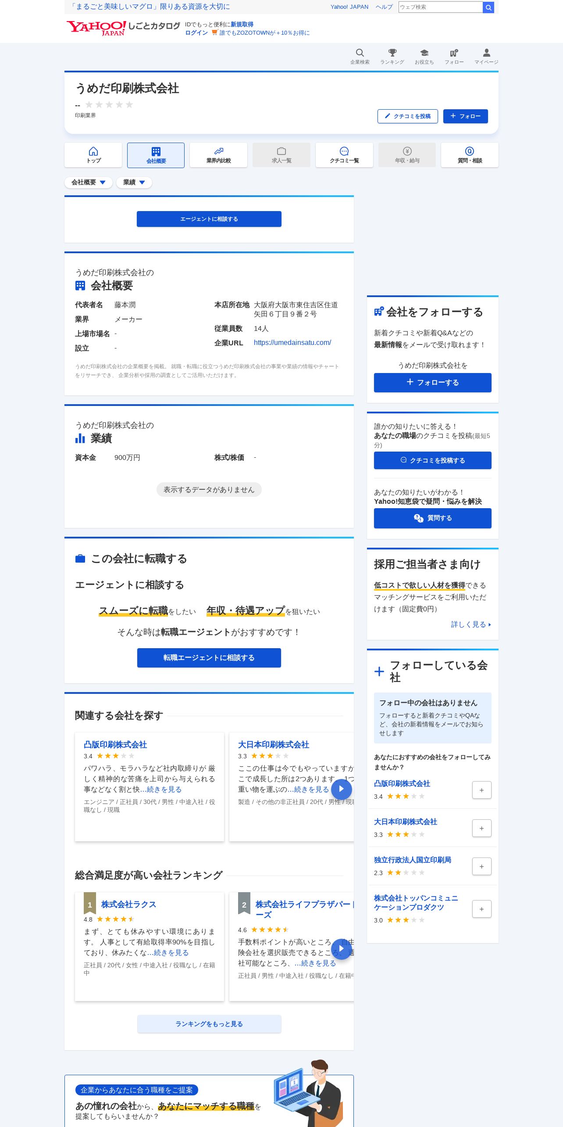The height and width of the screenshot is (1127, 563).
Task: Click the five-star rating under company name
Action: click(x=109, y=104)
